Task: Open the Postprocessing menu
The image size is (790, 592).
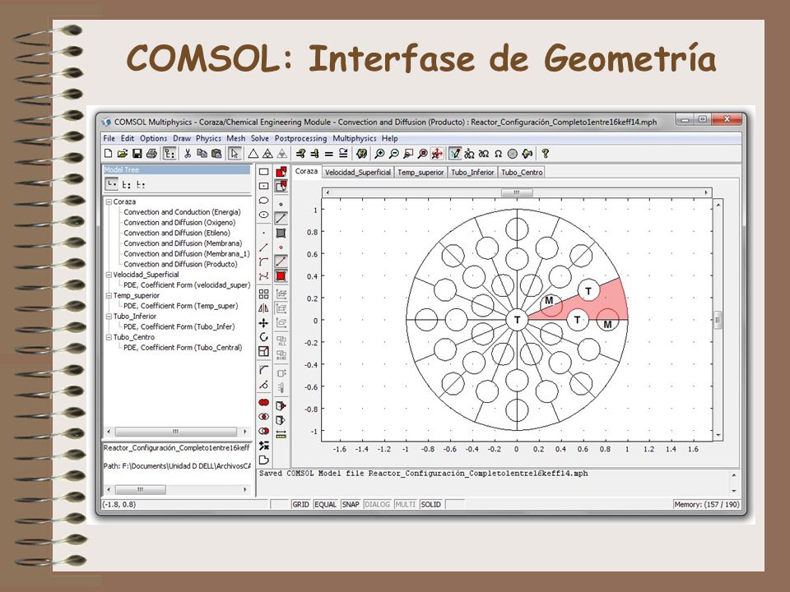Action: pyautogui.click(x=301, y=138)
